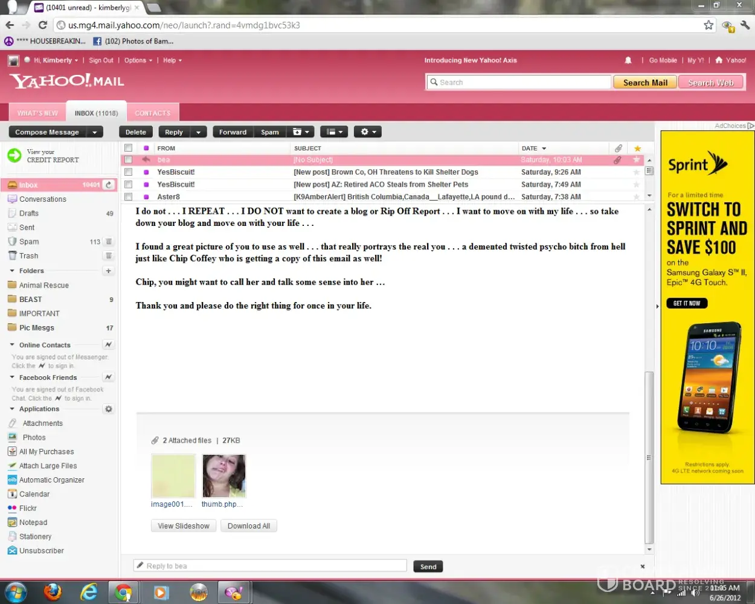
Task: Switch to the Inbox tab
Action: pyautogui.click(x=96, y=112)
